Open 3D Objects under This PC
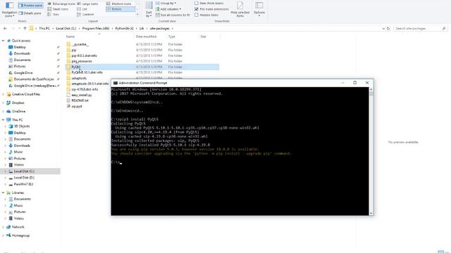 tap(22, 126)
